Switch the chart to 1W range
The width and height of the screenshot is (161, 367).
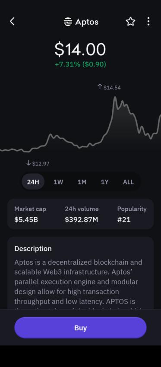(x=58, y=182)
